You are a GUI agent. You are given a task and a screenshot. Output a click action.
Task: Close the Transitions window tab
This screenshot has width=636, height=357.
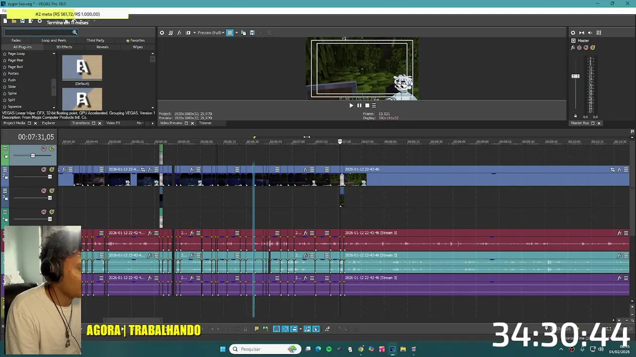(99, 123)
